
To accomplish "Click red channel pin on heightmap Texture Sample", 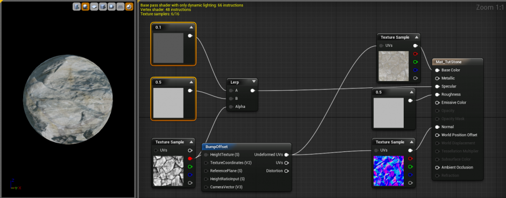I will [x=190, y=158].
